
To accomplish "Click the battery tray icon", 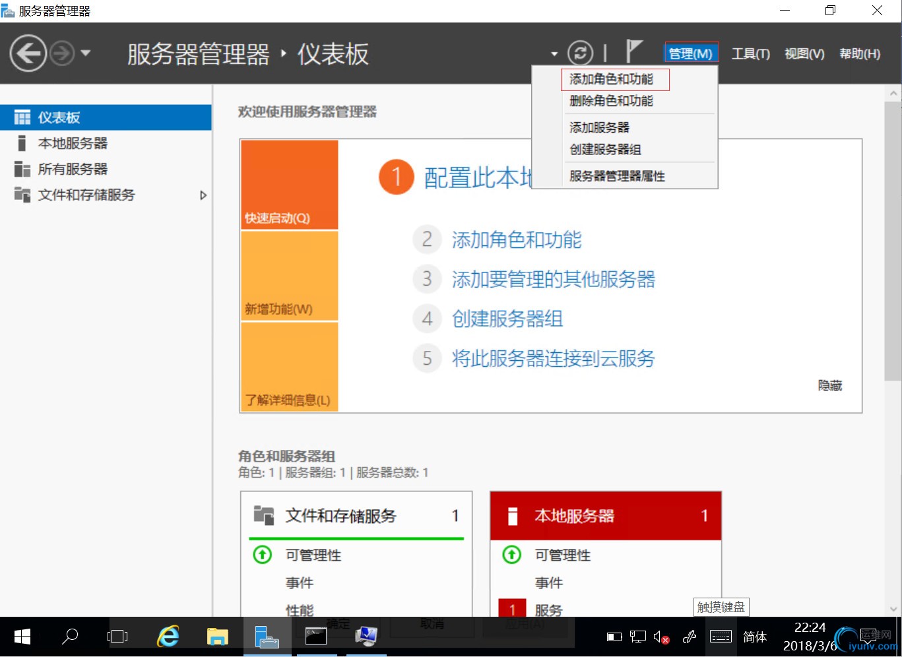I will 614,637.
